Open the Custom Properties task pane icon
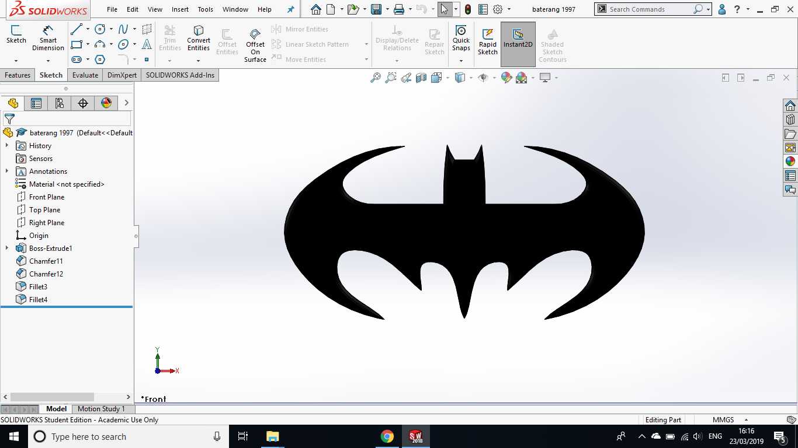 coord(790,176)
